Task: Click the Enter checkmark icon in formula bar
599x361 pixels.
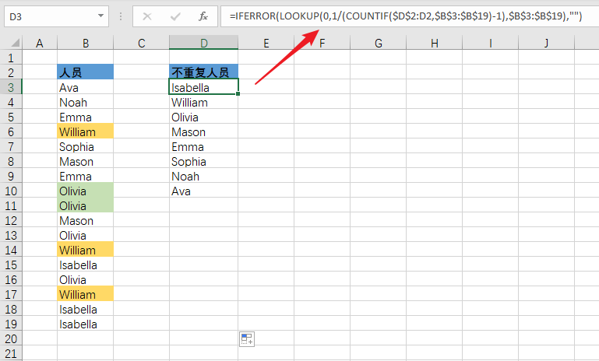Action: [175, 16]
